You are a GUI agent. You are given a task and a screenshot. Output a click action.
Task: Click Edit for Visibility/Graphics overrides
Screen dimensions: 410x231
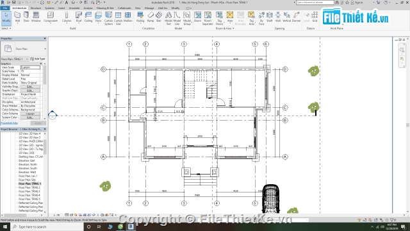point(30,87)
